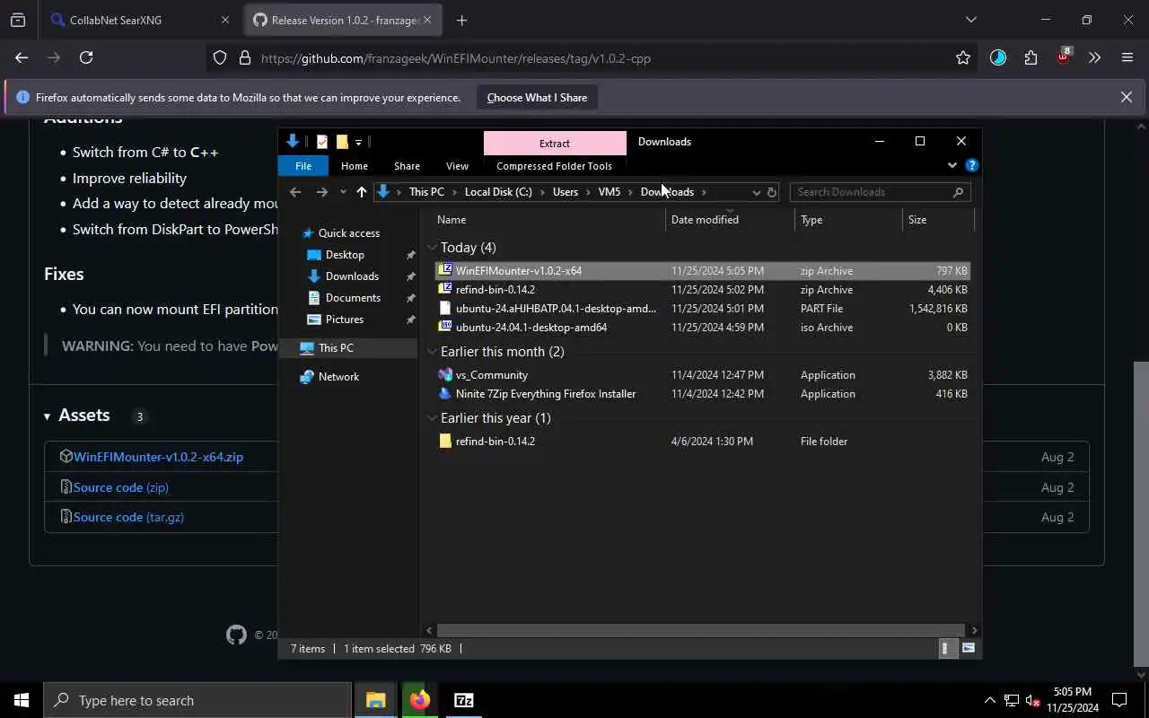
Task: Sort files by Type column
Action: pyautogui.click(x=848, y=220)
